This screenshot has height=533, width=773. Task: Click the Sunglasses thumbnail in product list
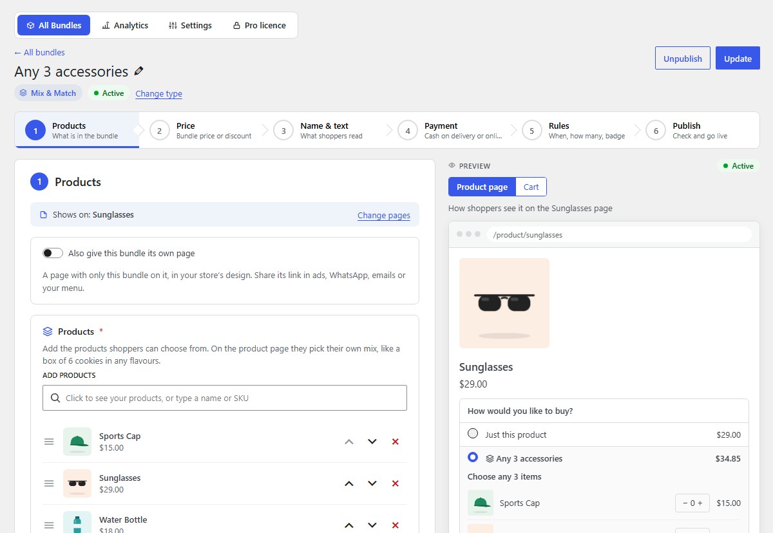[x=77, y=483]
